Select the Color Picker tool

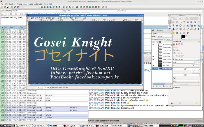click(x=198, y=22)
